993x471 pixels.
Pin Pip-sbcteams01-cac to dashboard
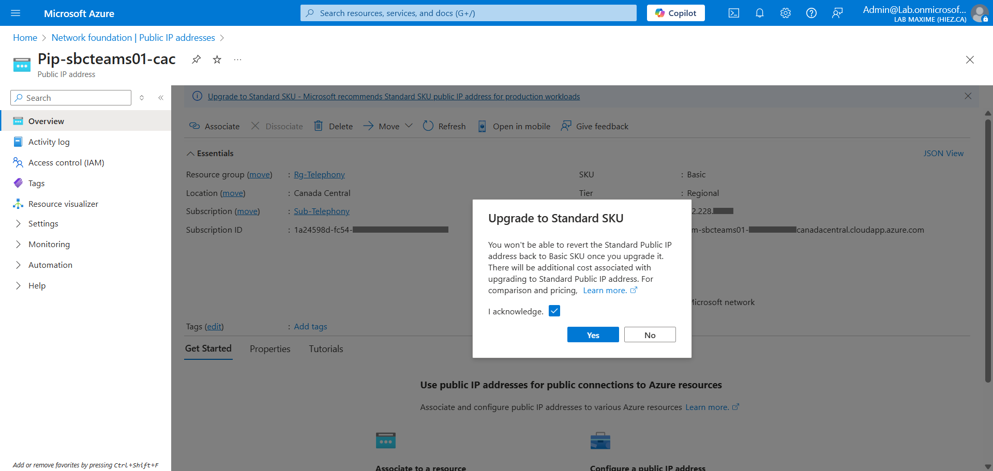click(196, 59)
